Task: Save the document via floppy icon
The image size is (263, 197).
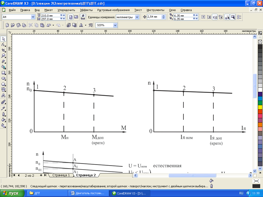Action: [x=18, y=25]
